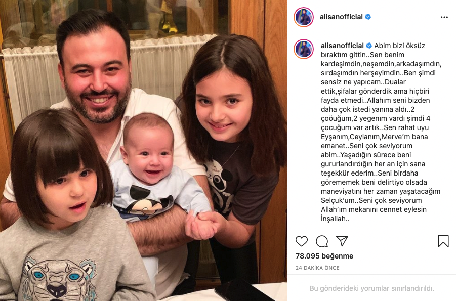Image resolution: width=456 pixels, height=301 pixels.
Task: Open the three-dot more options menu
Action: (444, 17)
